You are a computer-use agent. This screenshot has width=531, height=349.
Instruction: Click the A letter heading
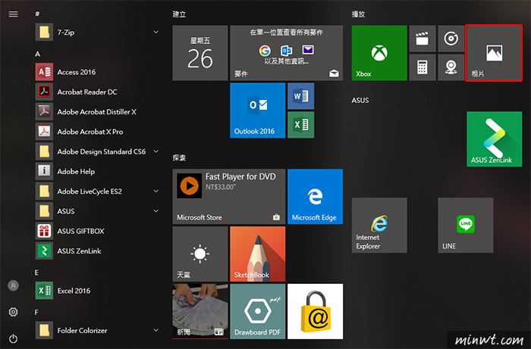pyautogui.click(x=38, y=54)
